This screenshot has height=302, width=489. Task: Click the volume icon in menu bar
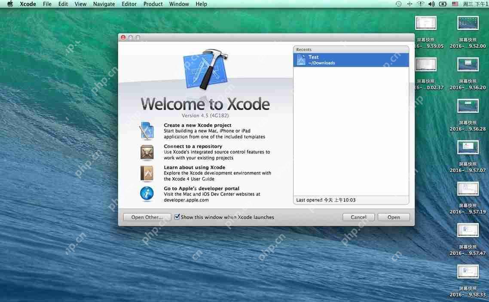coord(431,4)
